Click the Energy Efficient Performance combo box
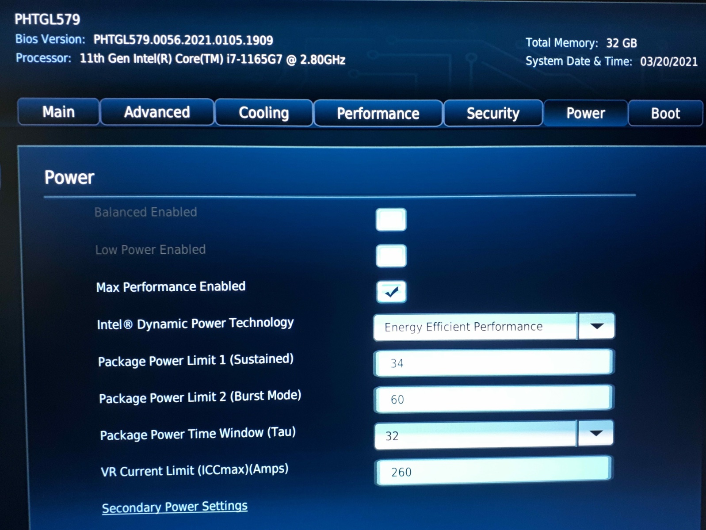 (475, 327)
